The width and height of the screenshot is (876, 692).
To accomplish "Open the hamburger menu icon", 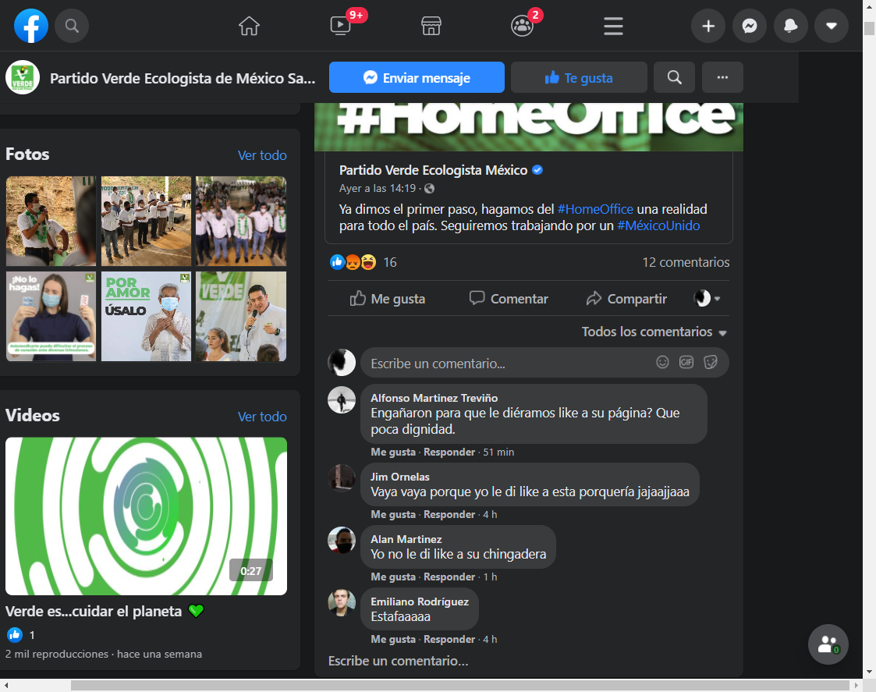I will click(613, 26).
